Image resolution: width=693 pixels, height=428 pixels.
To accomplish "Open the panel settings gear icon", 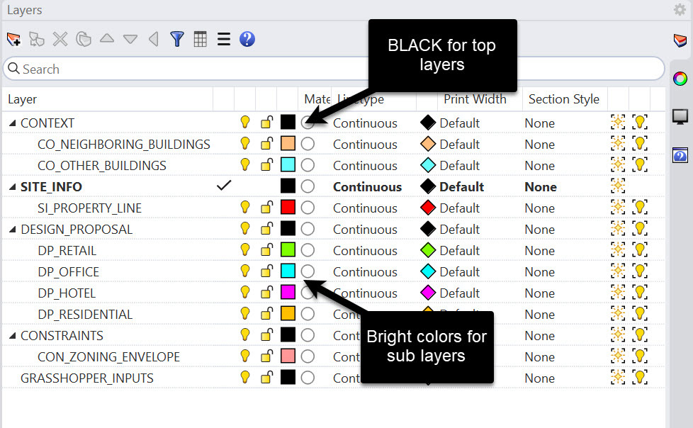I will [680, 9].
